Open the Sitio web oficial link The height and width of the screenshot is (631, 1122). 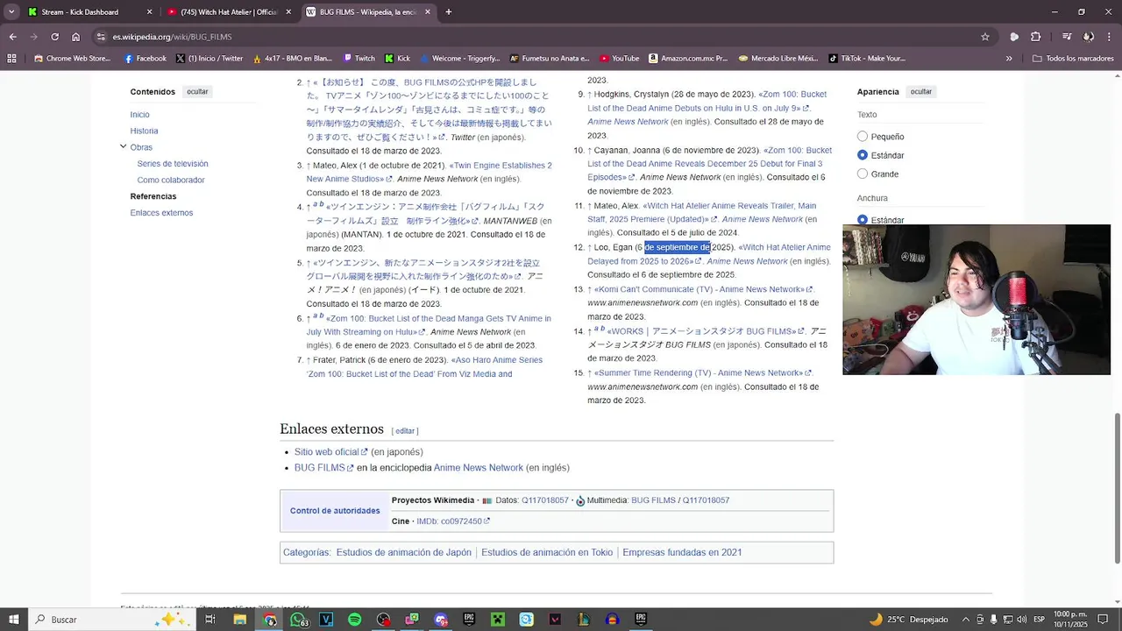pyautogui.click(x=330, y=452)
